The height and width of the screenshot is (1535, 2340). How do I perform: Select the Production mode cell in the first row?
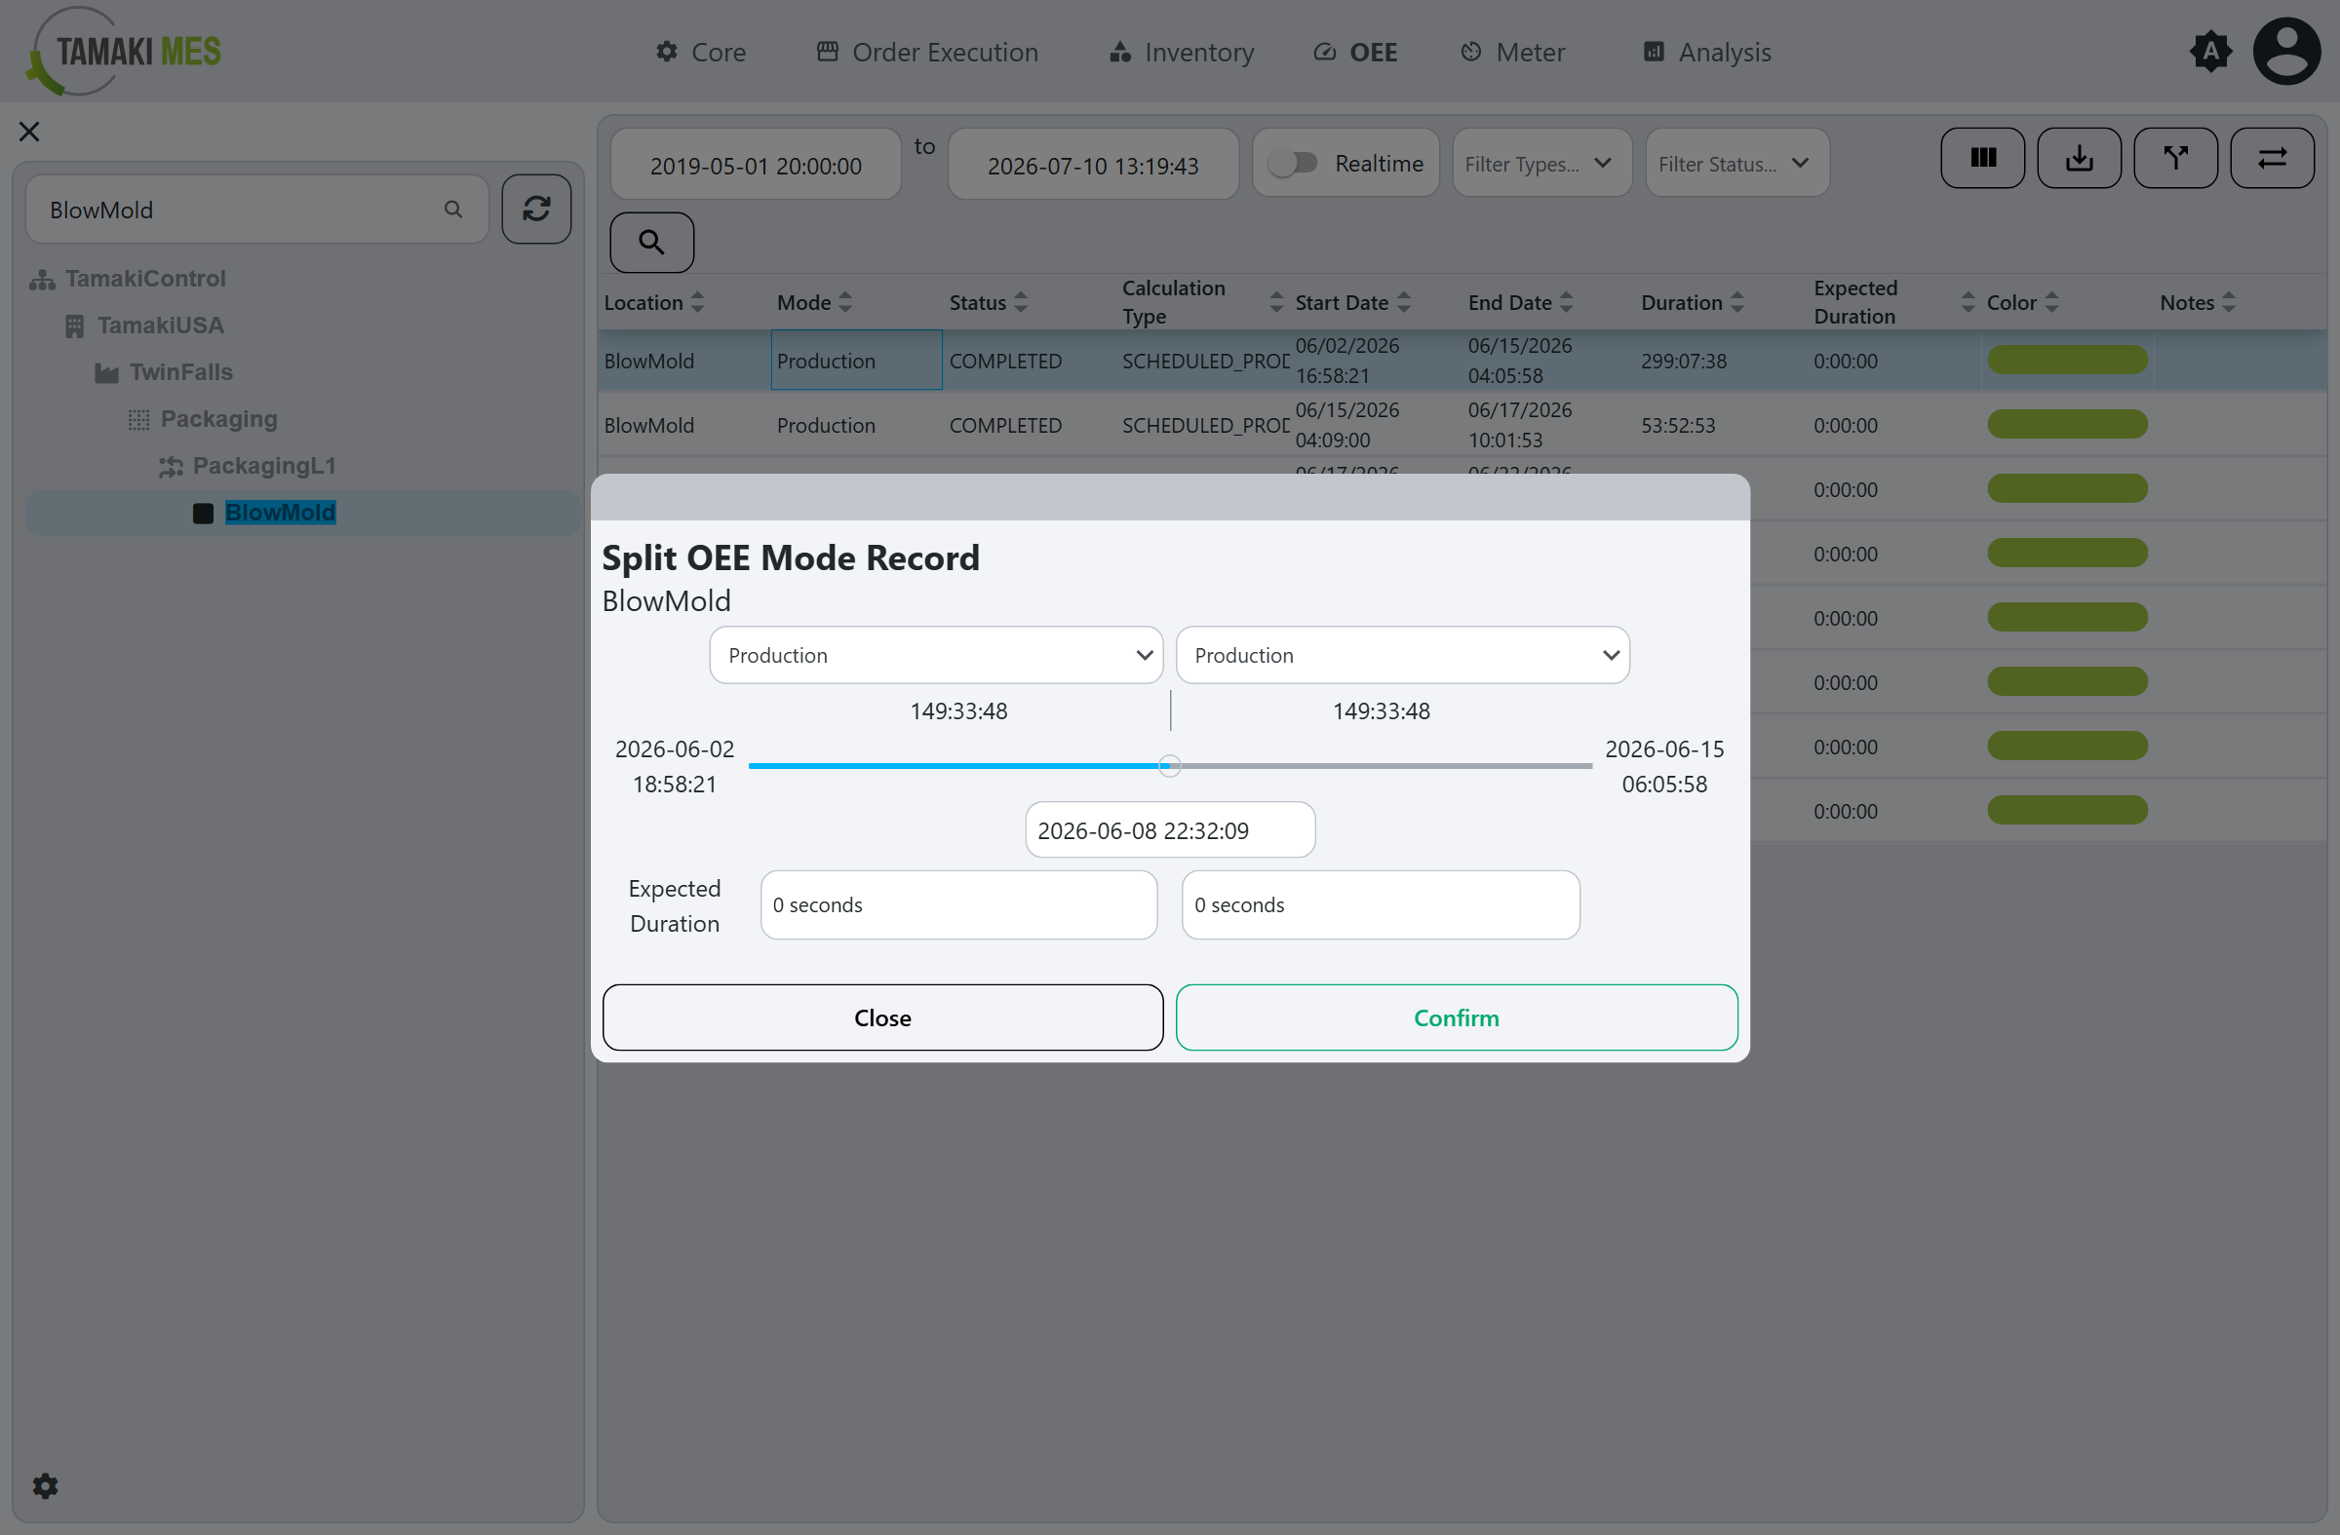pos(856,361)
